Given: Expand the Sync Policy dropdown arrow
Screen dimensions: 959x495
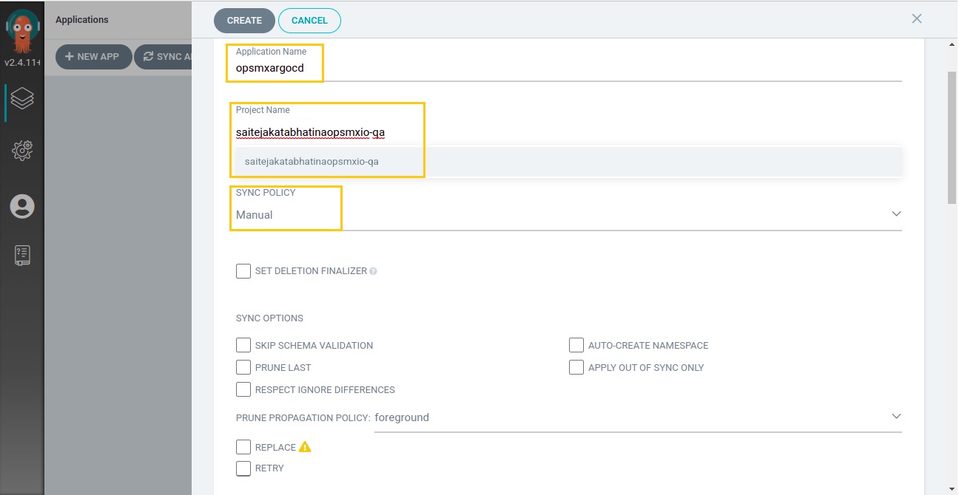Looking at the screenshot, I should click(x=896, y=214).
